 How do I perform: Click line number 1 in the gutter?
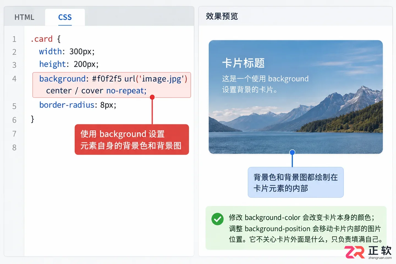(x=14, y=39)
